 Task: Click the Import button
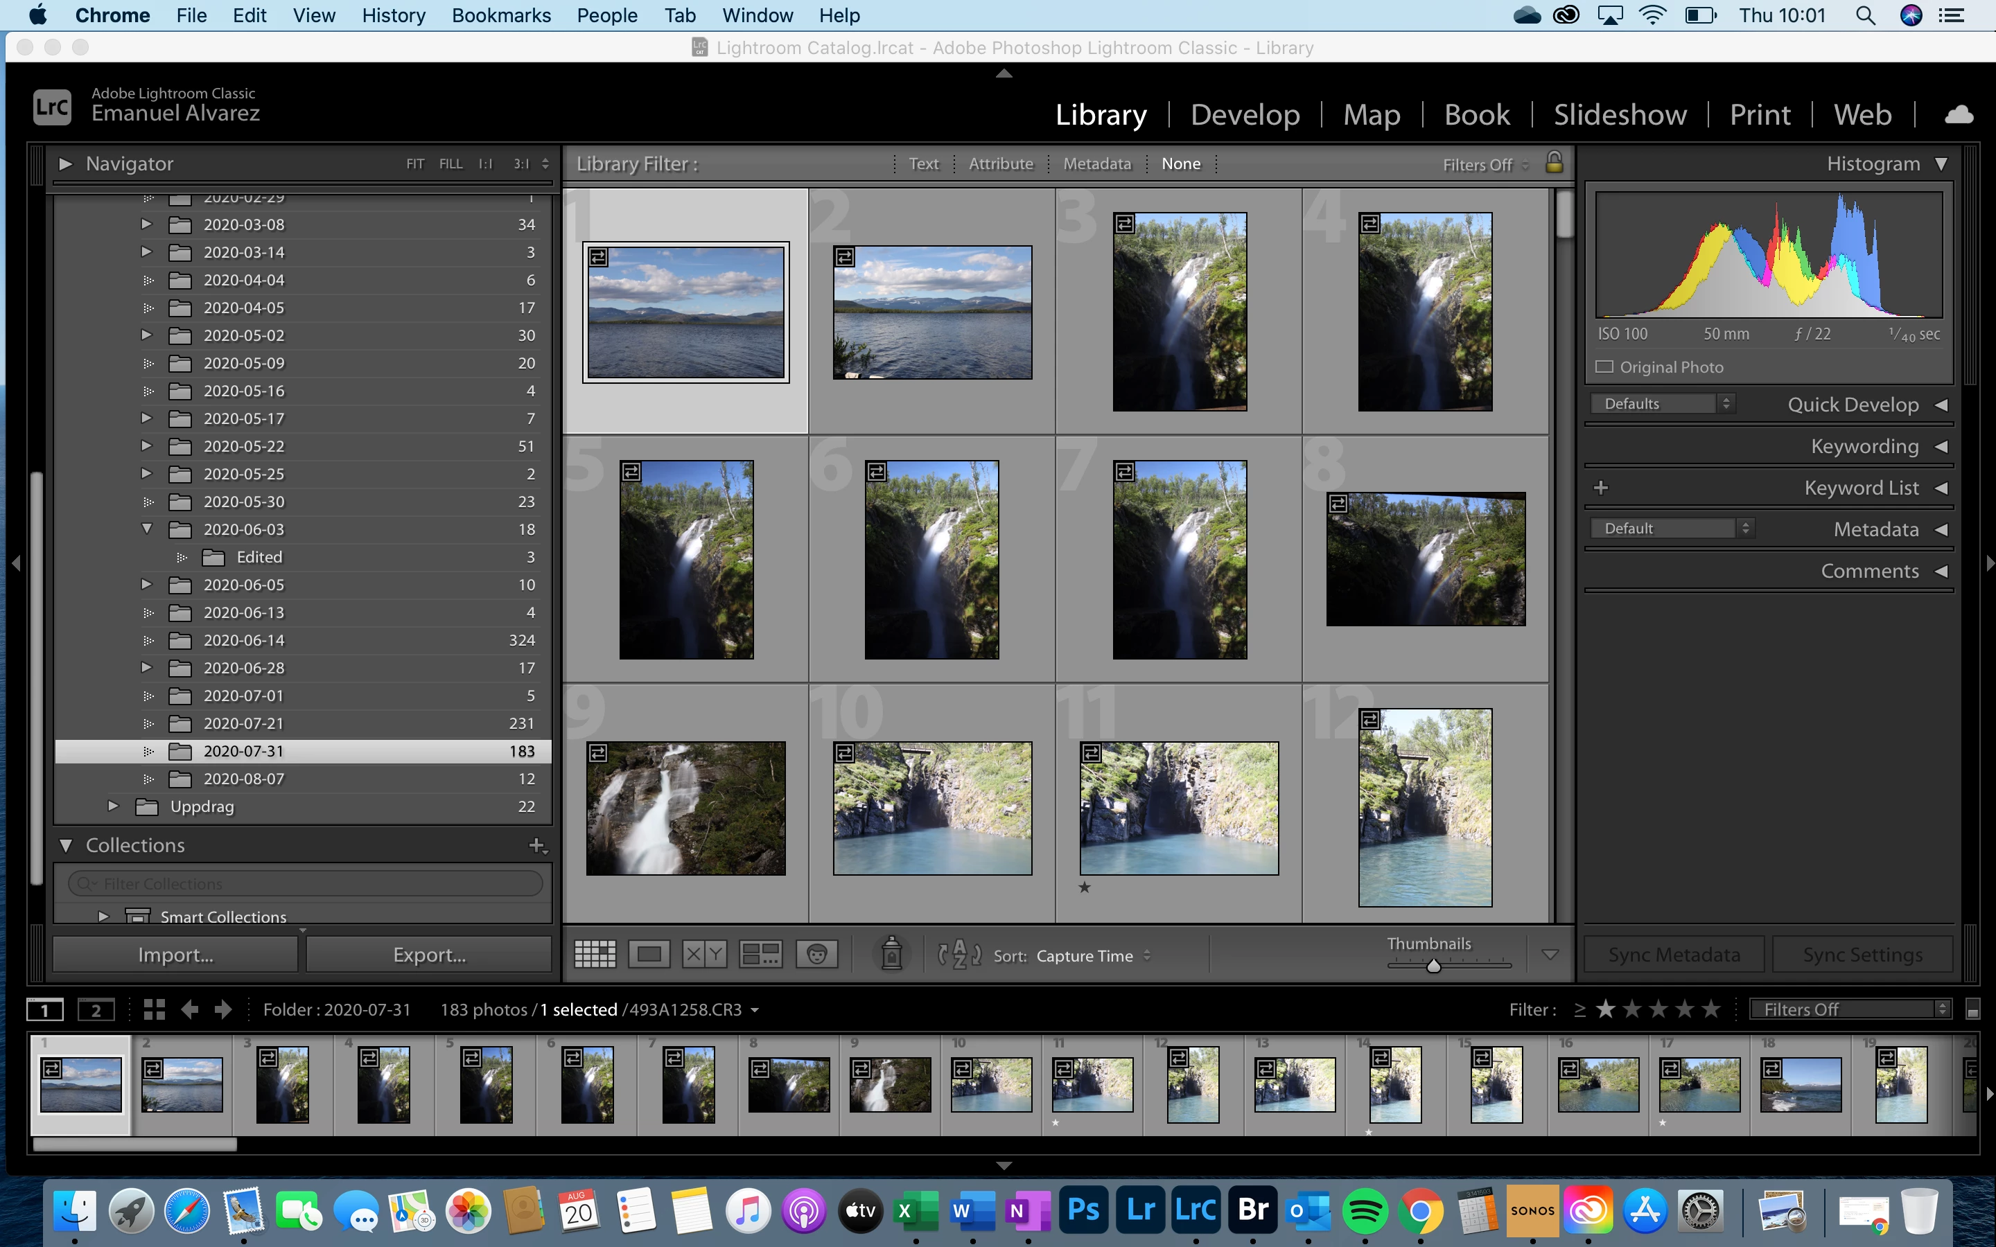(175, 954)
